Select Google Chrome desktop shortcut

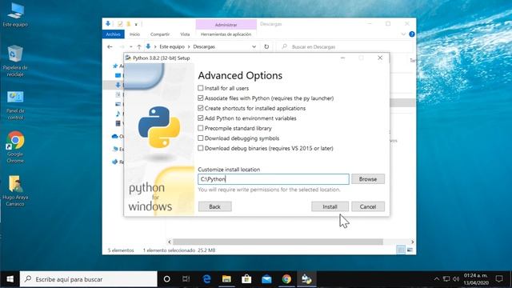tap(15, 147)
